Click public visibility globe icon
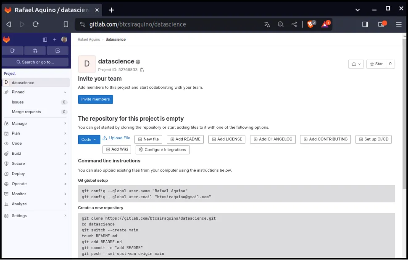The height and width of the screenshot is (260, 408). (138, 62)
